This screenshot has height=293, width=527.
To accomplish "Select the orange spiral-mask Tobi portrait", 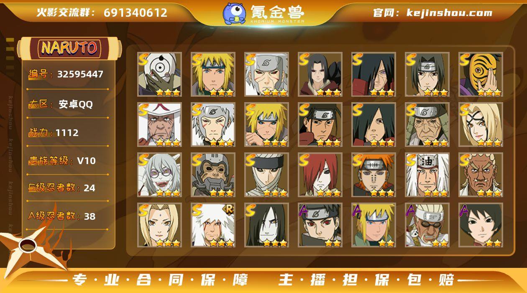I will (x=481, y=75).
